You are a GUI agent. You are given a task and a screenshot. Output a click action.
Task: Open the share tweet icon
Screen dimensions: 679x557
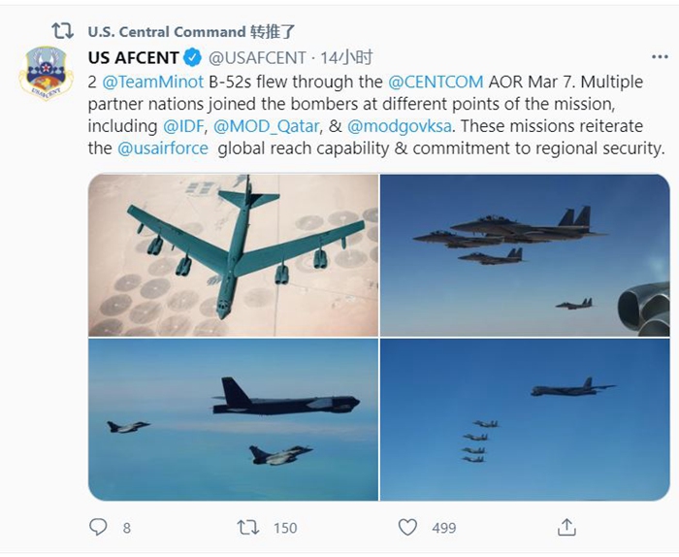[x=566, y=527]
